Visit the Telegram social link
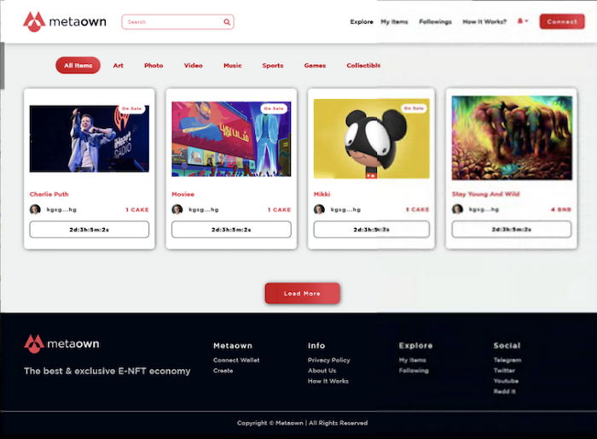597x439 pixels. [x=507, y=360]
